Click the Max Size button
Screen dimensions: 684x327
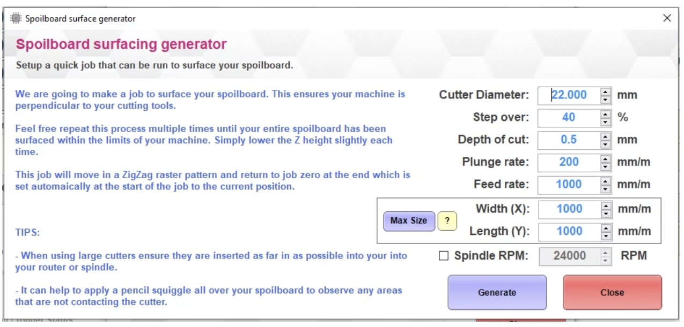click(x=409, y=220)
